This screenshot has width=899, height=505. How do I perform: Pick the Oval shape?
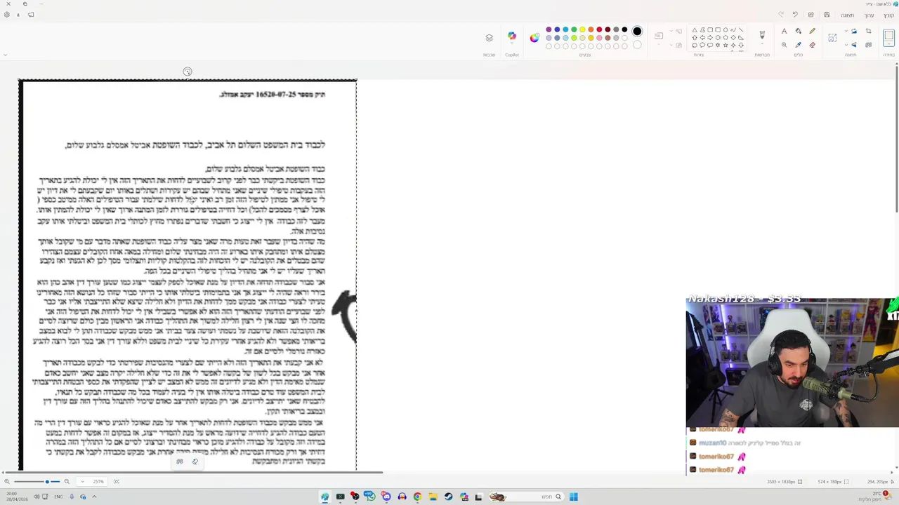726,29
